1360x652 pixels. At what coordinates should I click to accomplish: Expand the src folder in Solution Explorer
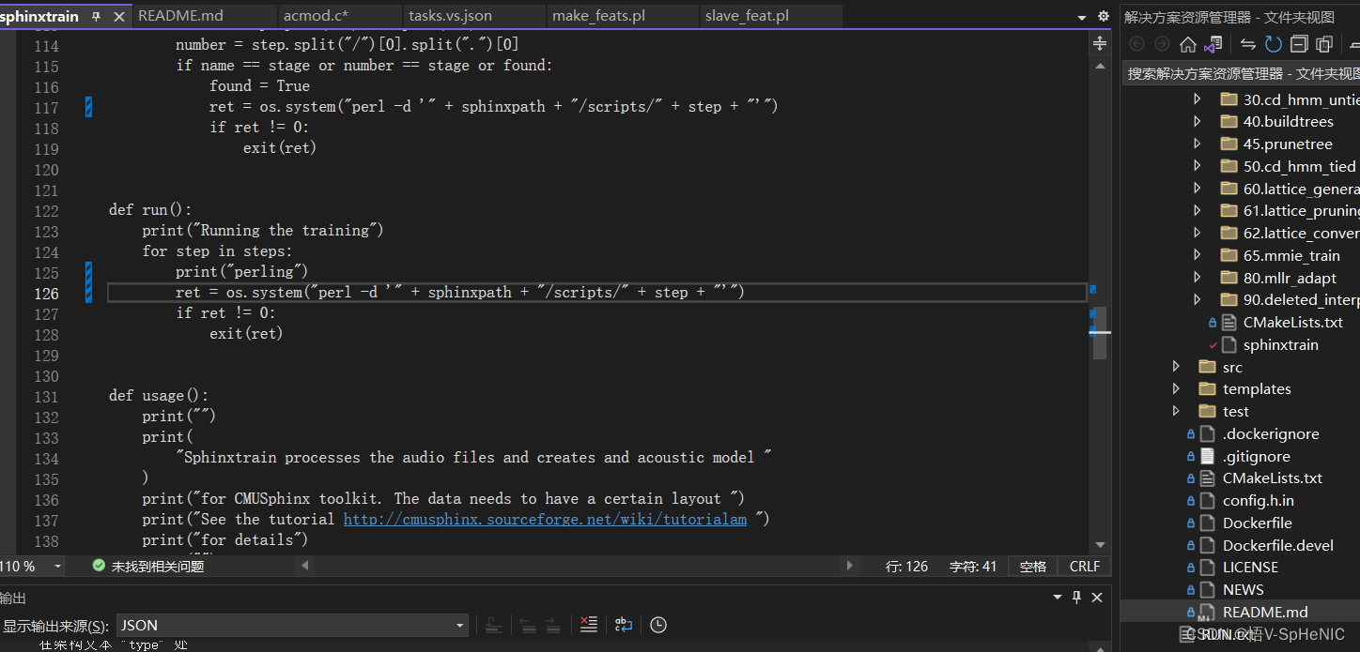point(1176,366)
